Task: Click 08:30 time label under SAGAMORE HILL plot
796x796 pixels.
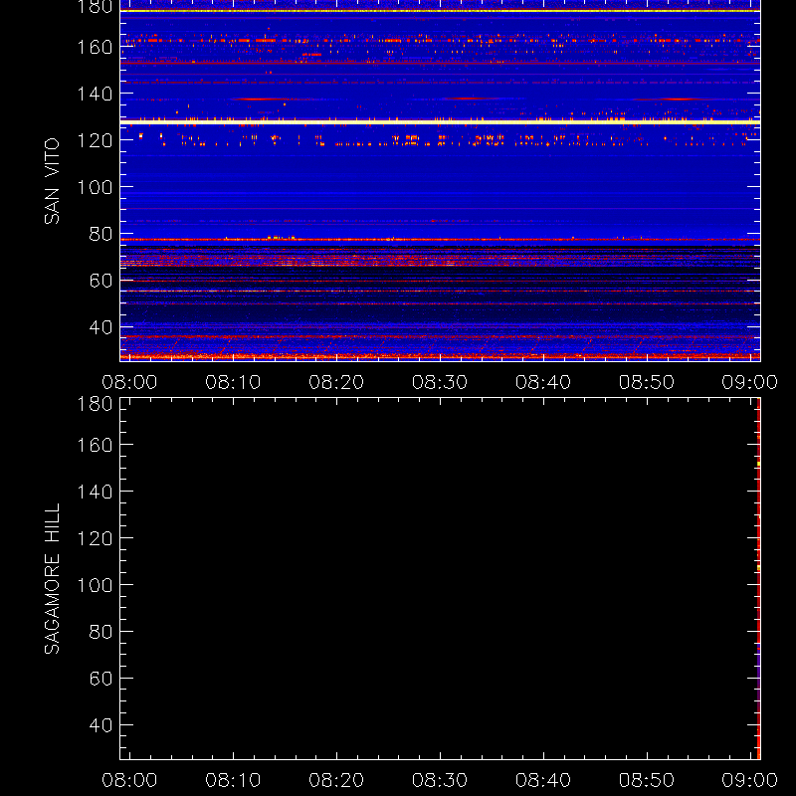Action: [440, 780]
